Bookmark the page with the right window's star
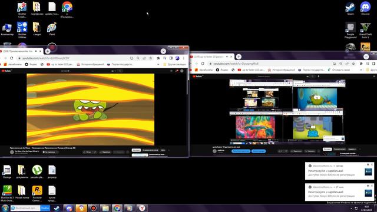The image size is (377, 212). (x=353, y=64)
